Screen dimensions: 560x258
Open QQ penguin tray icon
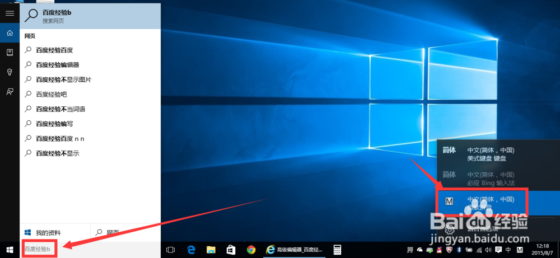[439, 250]
